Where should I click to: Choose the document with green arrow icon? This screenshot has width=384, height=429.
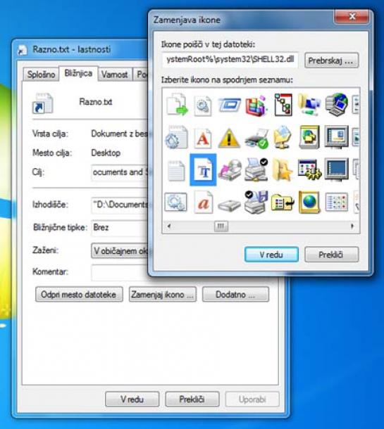177,105
